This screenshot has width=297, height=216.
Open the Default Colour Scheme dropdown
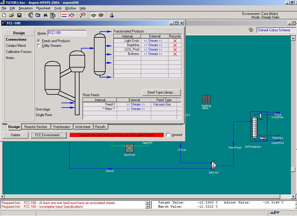[x=276, y=30]
